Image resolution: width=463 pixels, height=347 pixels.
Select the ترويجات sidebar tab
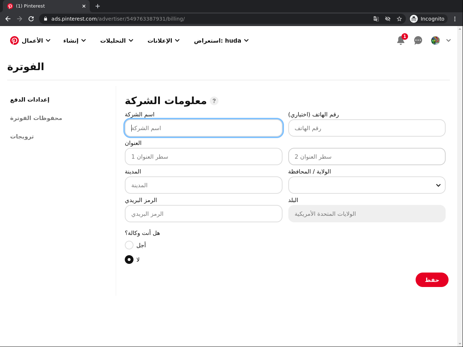pyautogui.click(x=22, y=137)
